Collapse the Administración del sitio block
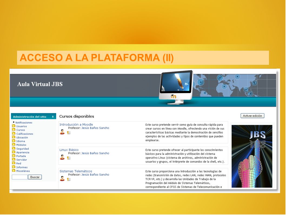This screenshot has height=215, width=286. click(x=53, y=117)
